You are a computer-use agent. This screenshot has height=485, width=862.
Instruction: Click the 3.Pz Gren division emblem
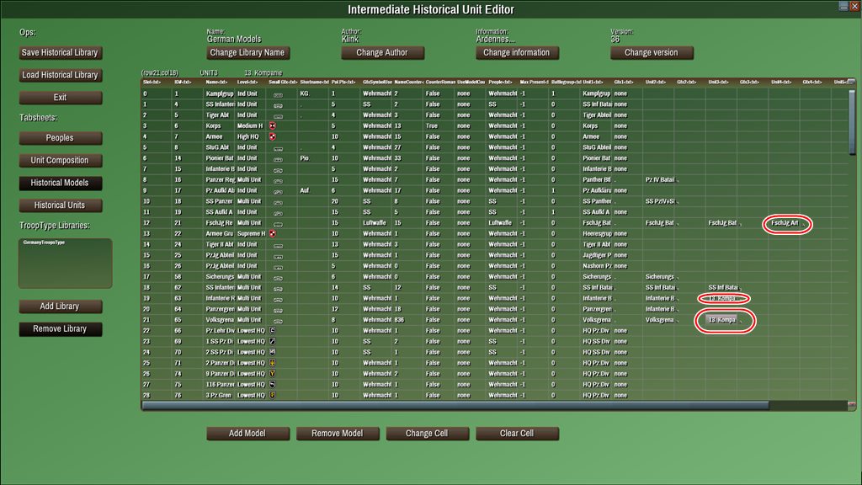click(272, 396)
